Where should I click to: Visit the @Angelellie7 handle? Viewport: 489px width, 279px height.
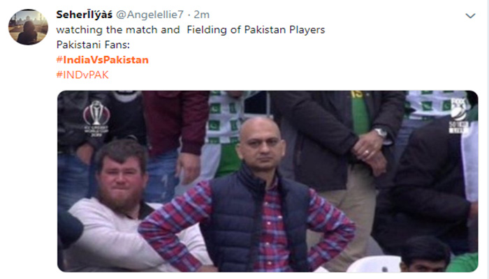[x=149, y=15]
